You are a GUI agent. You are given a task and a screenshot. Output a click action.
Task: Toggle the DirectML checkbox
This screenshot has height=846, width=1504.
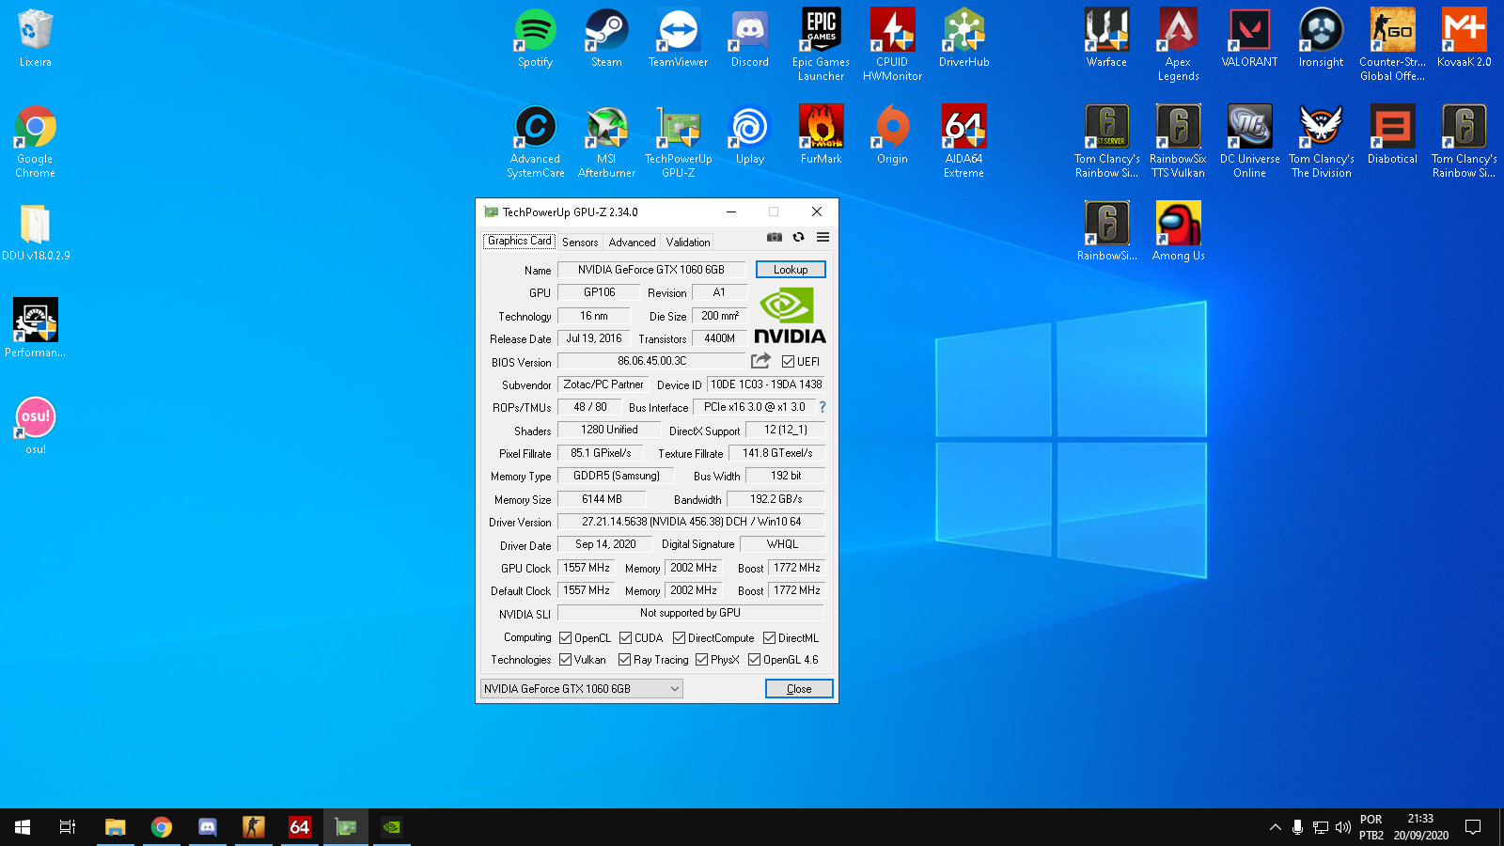769,637
